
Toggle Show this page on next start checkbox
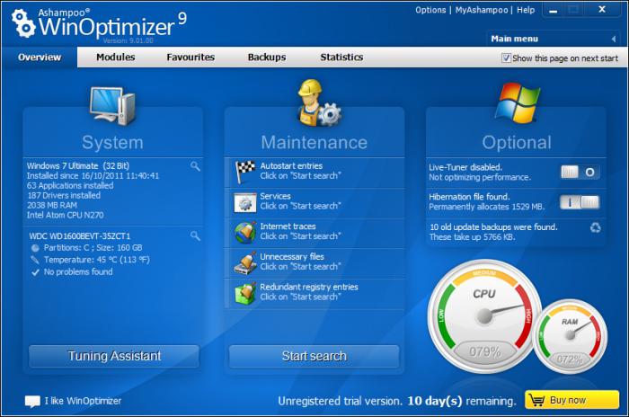point(506,58)
